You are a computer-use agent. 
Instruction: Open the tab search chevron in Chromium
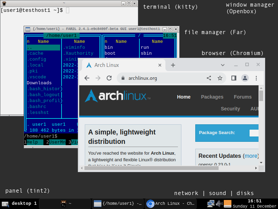[223, 65]
